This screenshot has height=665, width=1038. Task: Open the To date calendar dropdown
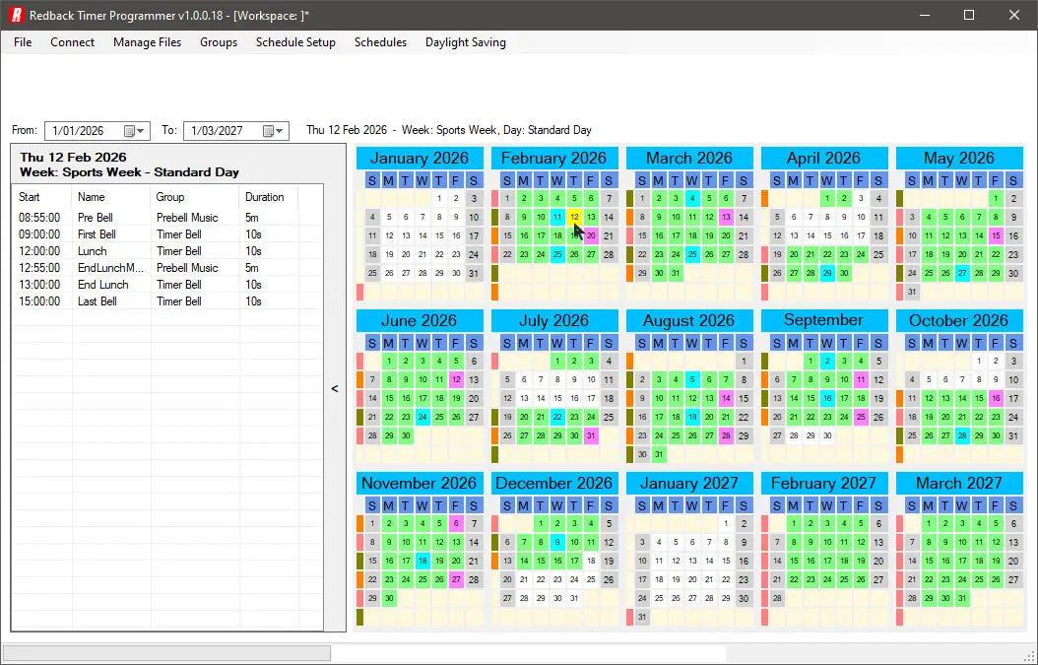tap(274, 131)
